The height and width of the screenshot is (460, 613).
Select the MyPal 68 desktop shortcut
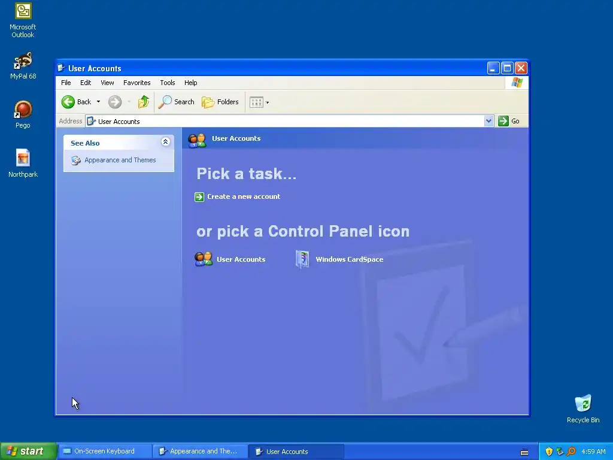tap(23, 66)
